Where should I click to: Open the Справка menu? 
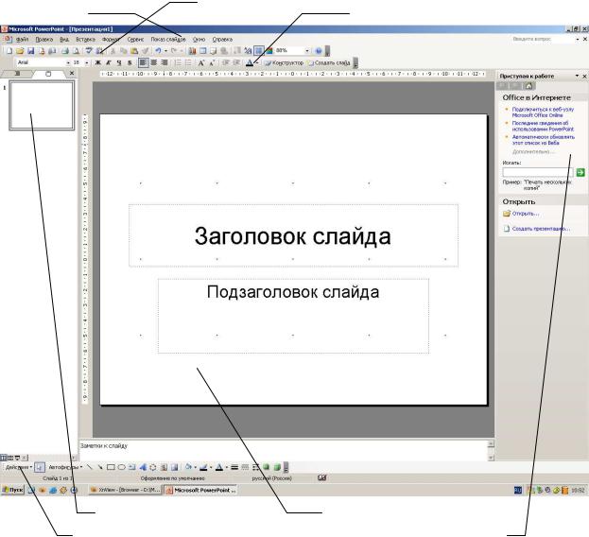(222, 39)
